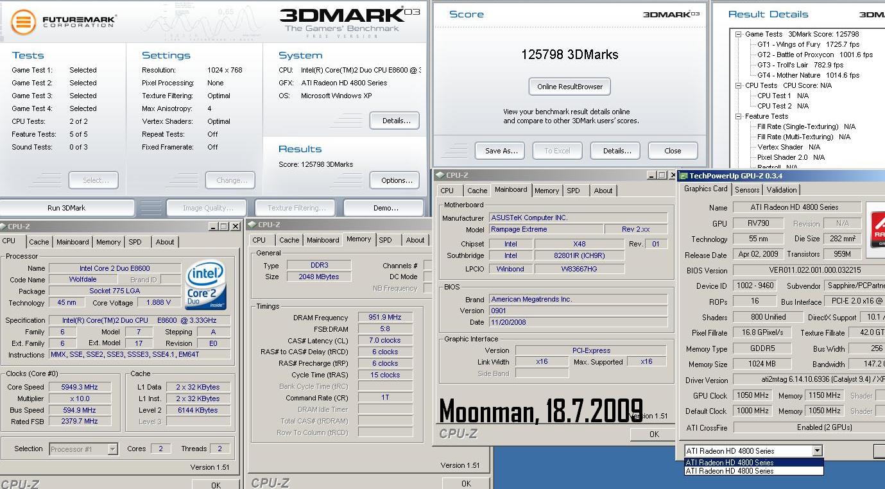Collapse the Game Tests tree node
This screenshot has width=885, height=489.
739,34
